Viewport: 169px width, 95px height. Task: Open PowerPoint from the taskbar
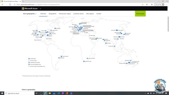[67, 93]
